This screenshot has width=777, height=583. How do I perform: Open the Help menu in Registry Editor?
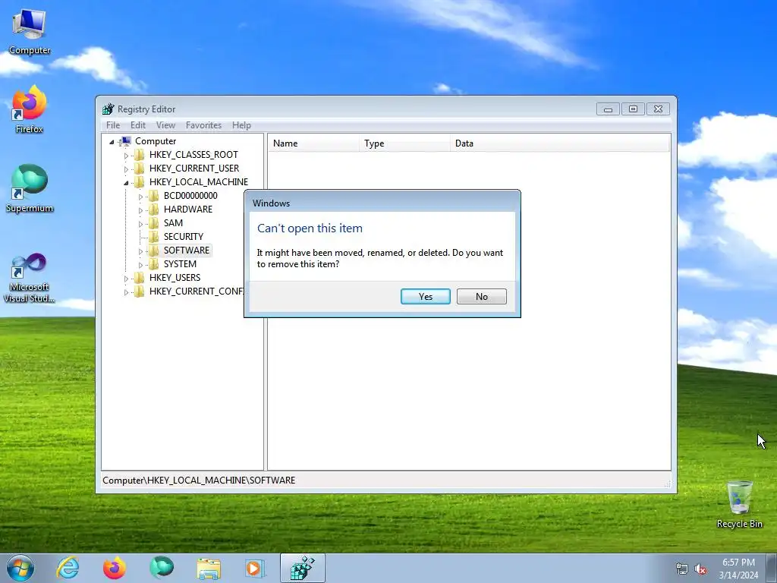tap(241, 125)
